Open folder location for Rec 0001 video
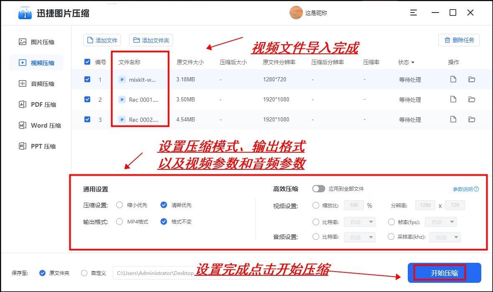 point(472,99)
